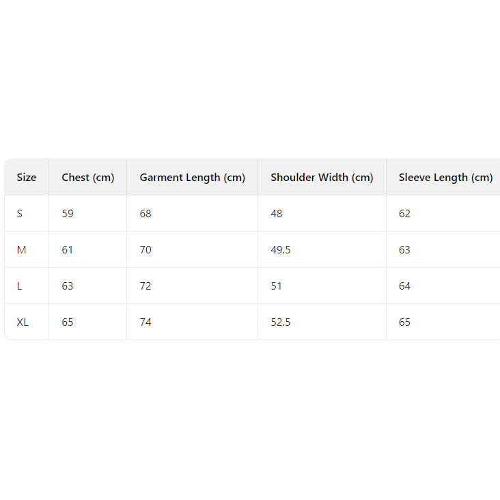The width and height of the screenshot is (500, 500).
Task: Select shoulder width value 48
Action: [277, 214]
